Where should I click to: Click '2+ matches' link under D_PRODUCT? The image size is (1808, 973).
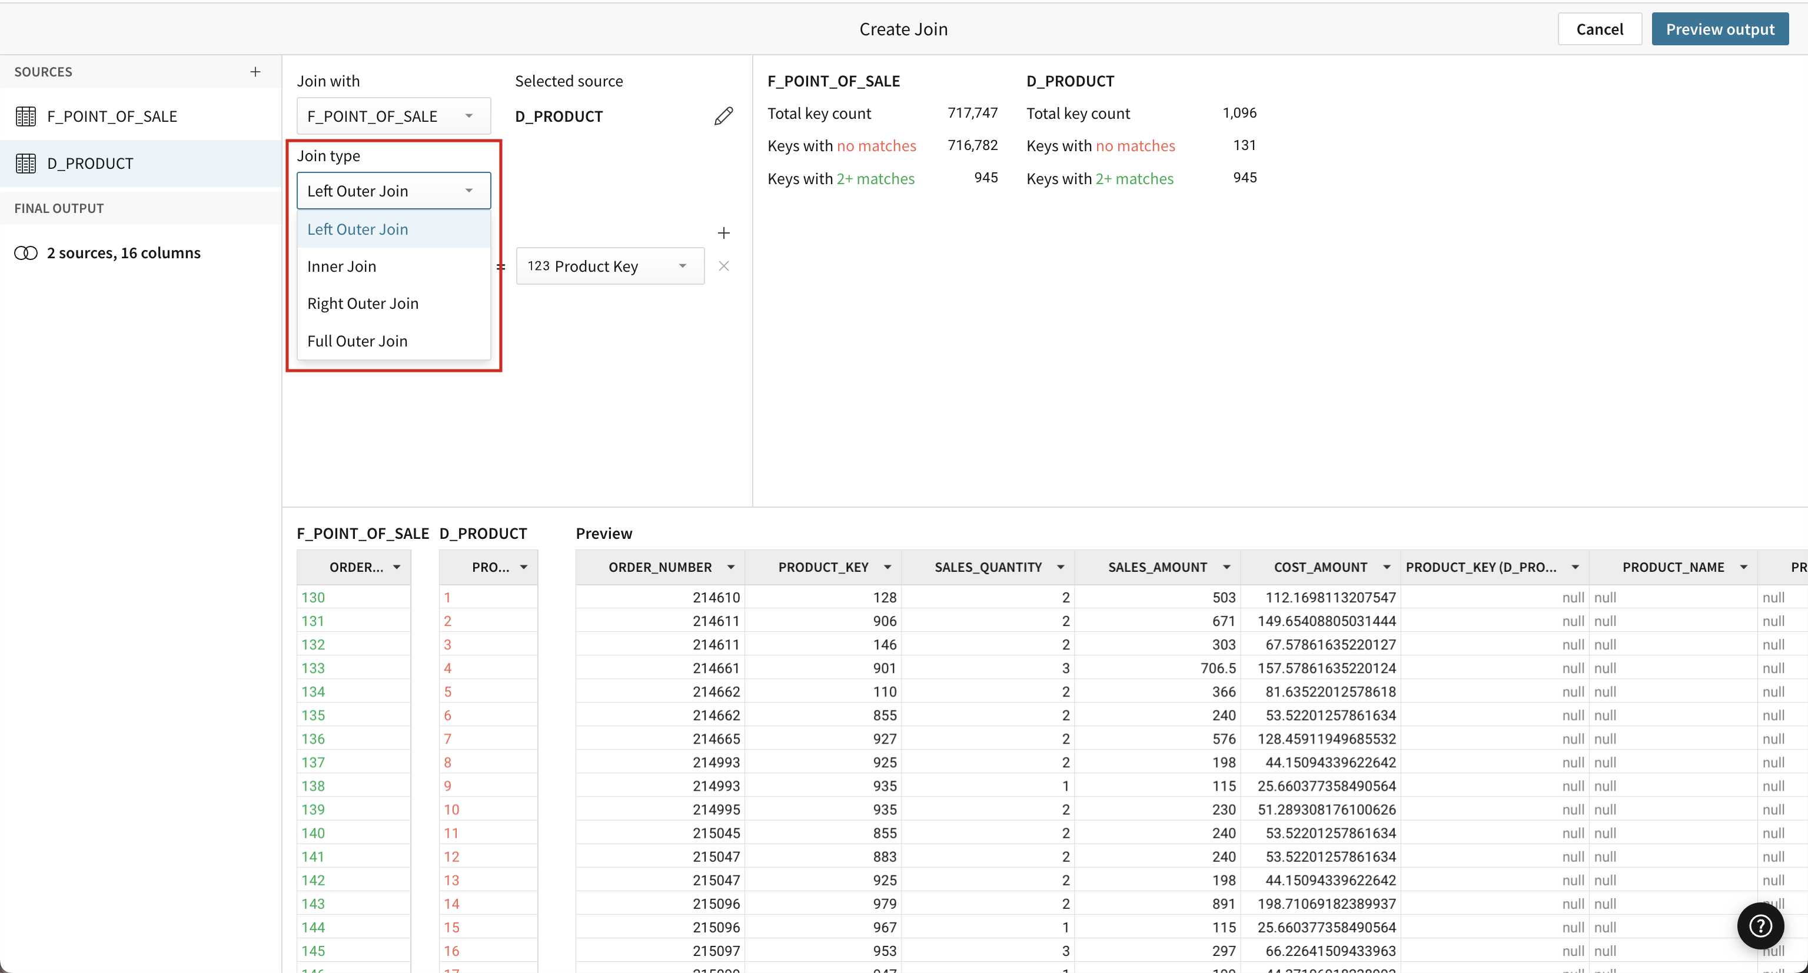pyautogui.click(x=1134, y=178)
